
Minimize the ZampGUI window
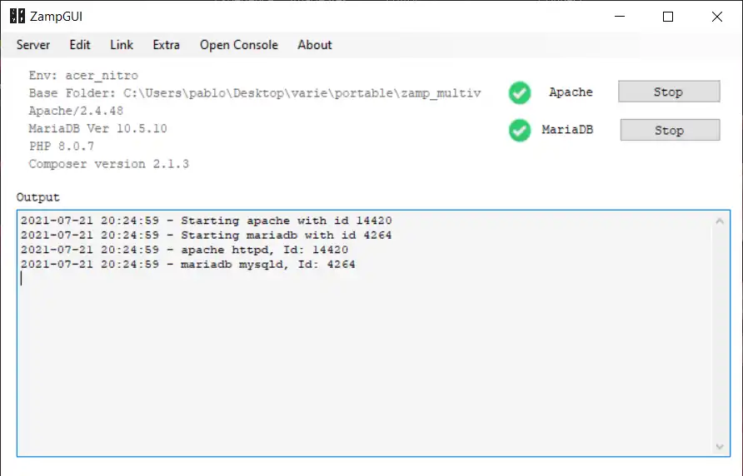[x=620, y=17]
